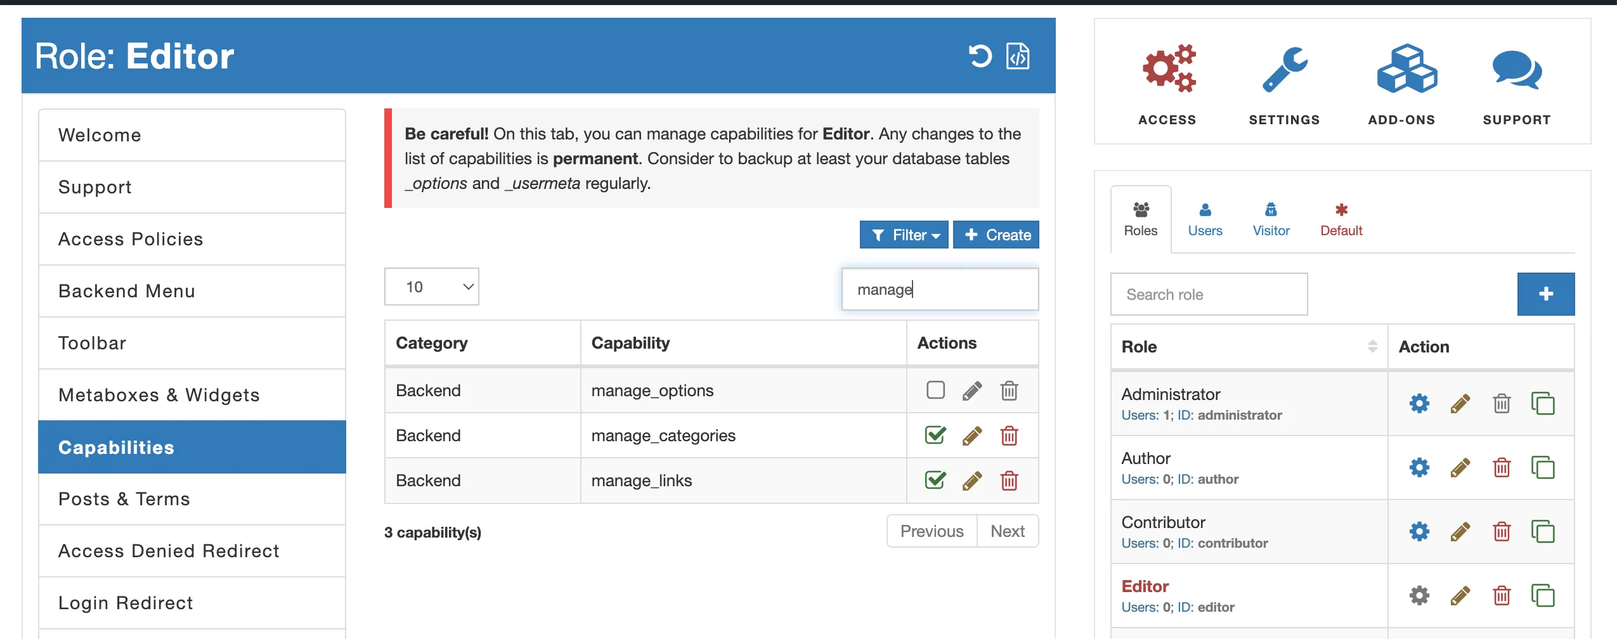Screen dimensions: 1617x639
Task: Open Access Denied Redirect
Action: tap(192, 551)
